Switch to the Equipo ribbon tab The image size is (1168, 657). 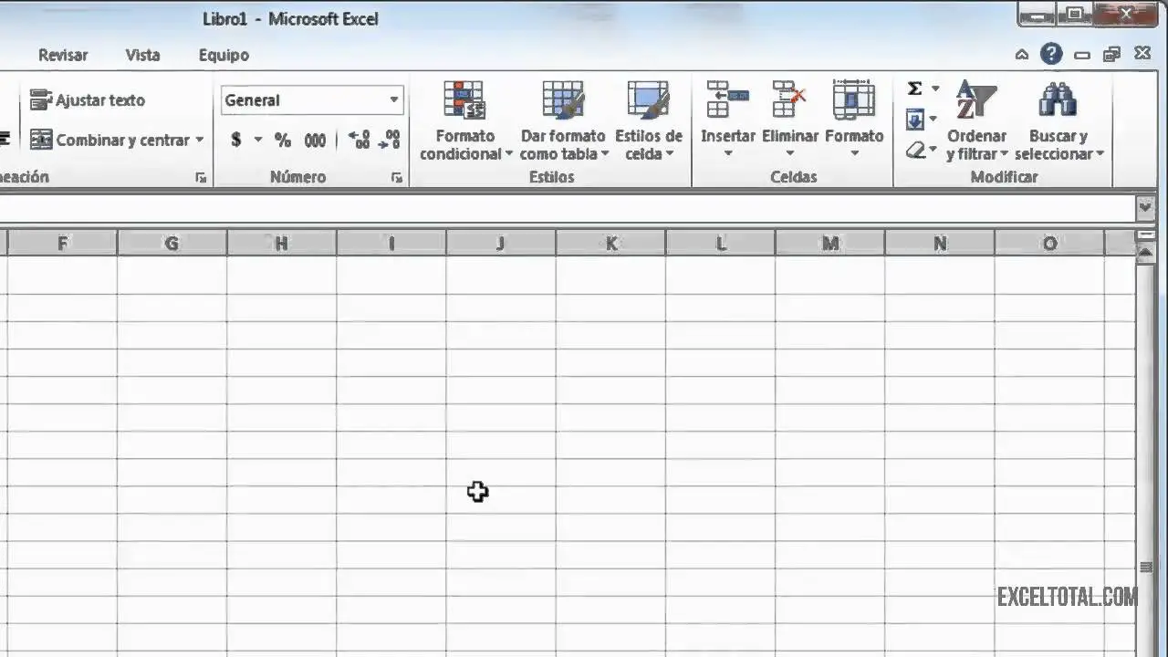coord(224,55)
